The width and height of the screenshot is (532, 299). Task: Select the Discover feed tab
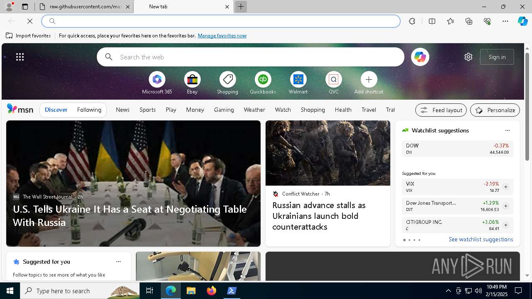56,110
